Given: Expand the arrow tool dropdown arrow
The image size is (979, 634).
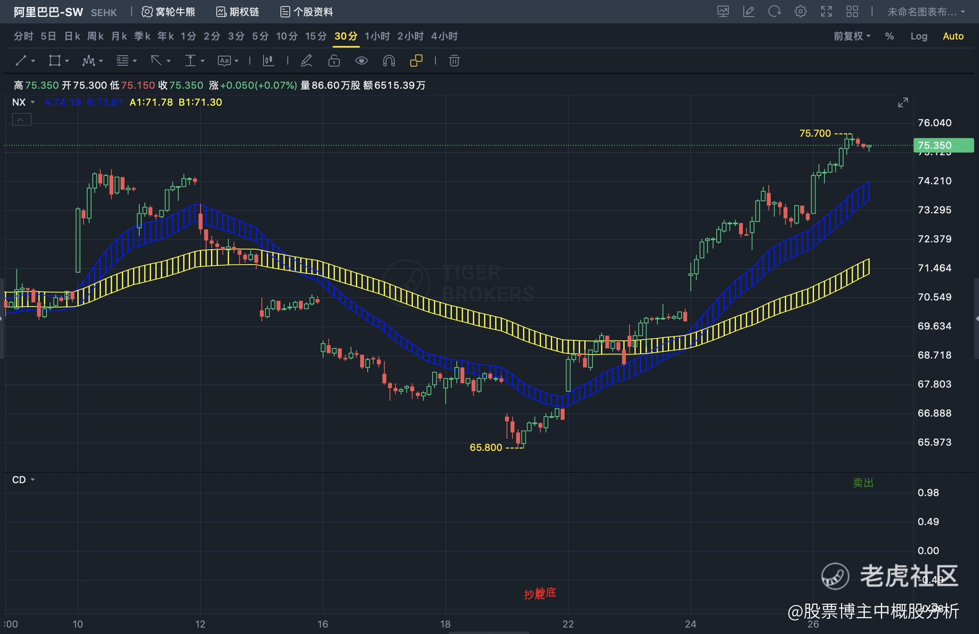Looking at the screenshot, I should [169, 61].
